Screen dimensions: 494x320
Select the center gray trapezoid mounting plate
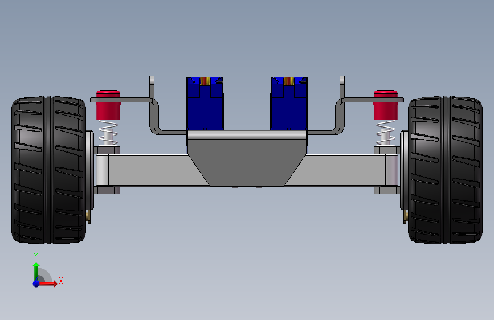tap(247, 158)
